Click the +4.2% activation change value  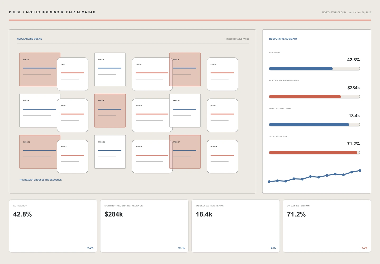pyautogui.click(x=90, y=248)
